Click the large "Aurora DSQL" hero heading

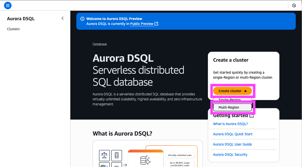(123, 58)
